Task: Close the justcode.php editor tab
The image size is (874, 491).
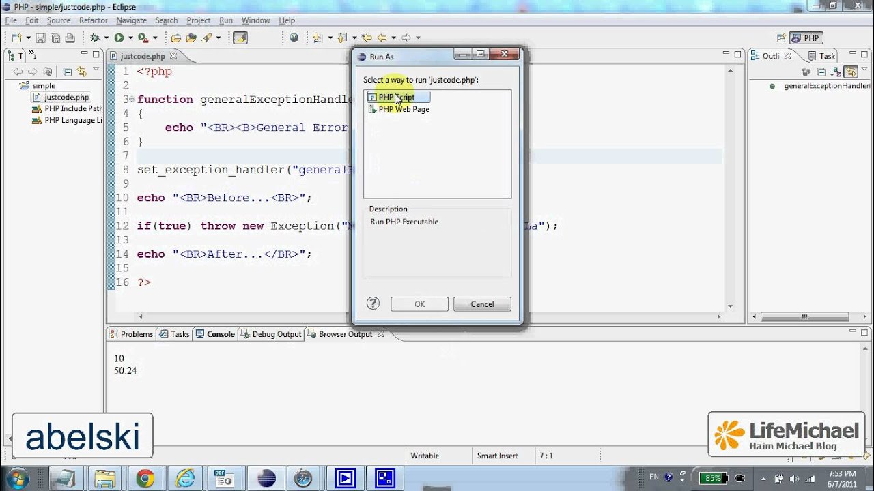Action: pyautogui.click(x=173, y=56)
